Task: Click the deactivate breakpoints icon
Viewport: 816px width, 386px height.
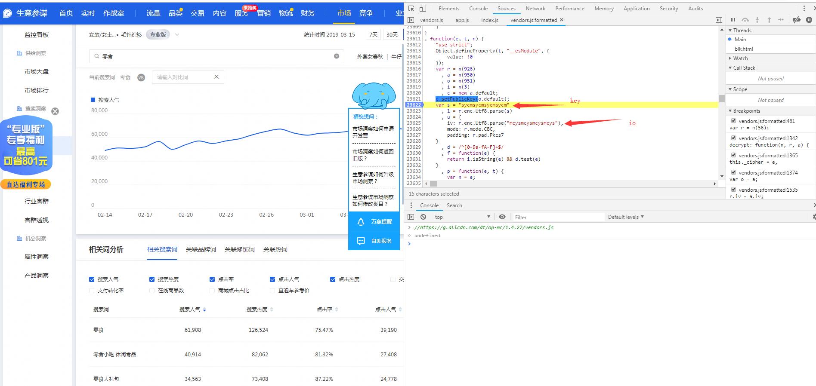Action: pos(797,20)
